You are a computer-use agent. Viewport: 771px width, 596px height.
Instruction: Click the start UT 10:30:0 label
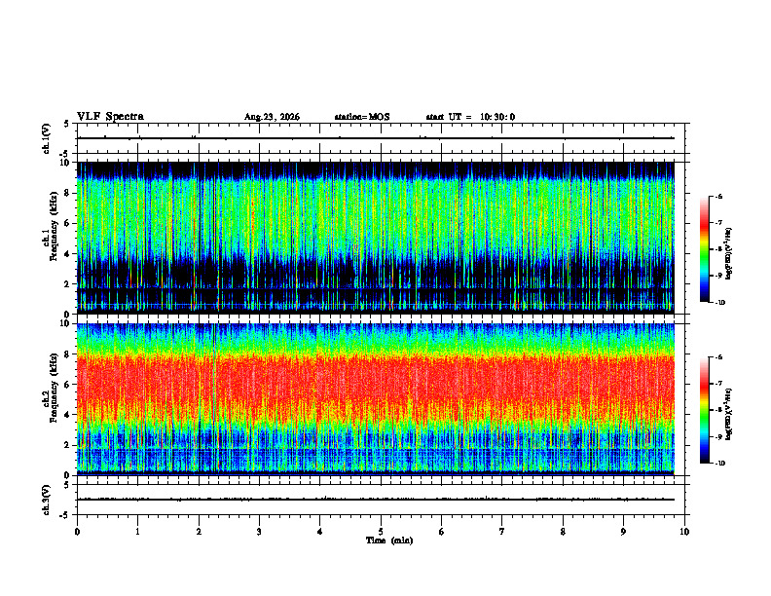[470, 117]
